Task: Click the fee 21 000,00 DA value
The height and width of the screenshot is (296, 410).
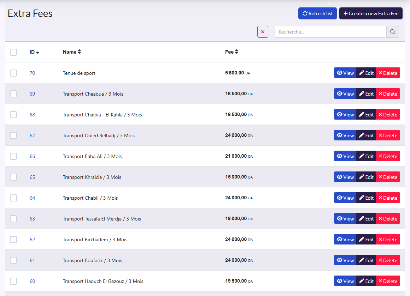Action: [x=239, y=156]
